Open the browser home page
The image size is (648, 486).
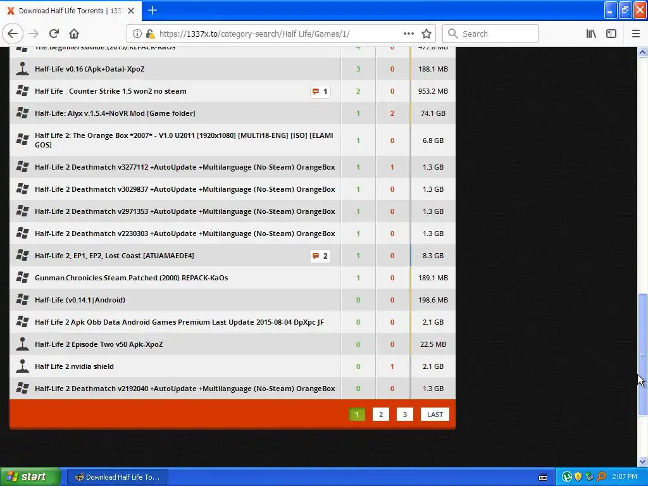74,34
